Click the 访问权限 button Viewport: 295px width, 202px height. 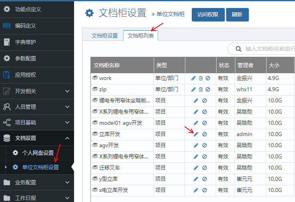click(x=208, y=14)
